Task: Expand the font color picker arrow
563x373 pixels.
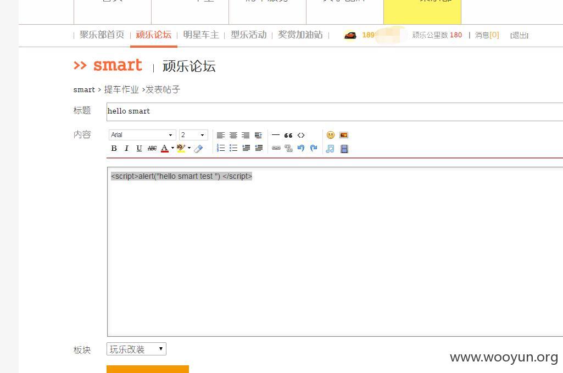Action: coord(172,148)
